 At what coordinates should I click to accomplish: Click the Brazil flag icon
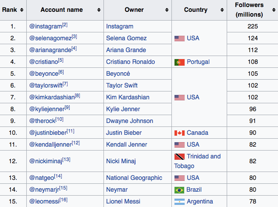pyautogui.click(x=179, y=190)
